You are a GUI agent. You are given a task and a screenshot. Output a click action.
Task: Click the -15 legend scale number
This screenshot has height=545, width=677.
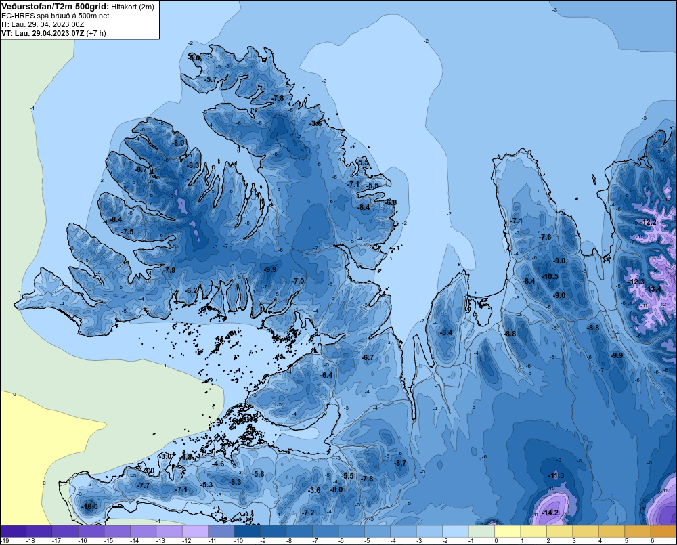pos(109,541)
